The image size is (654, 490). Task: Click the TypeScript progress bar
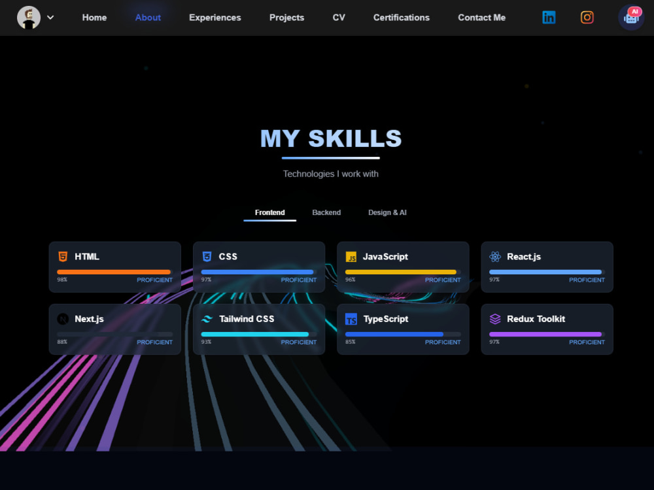pyautogui.click(x=403, y=334)
